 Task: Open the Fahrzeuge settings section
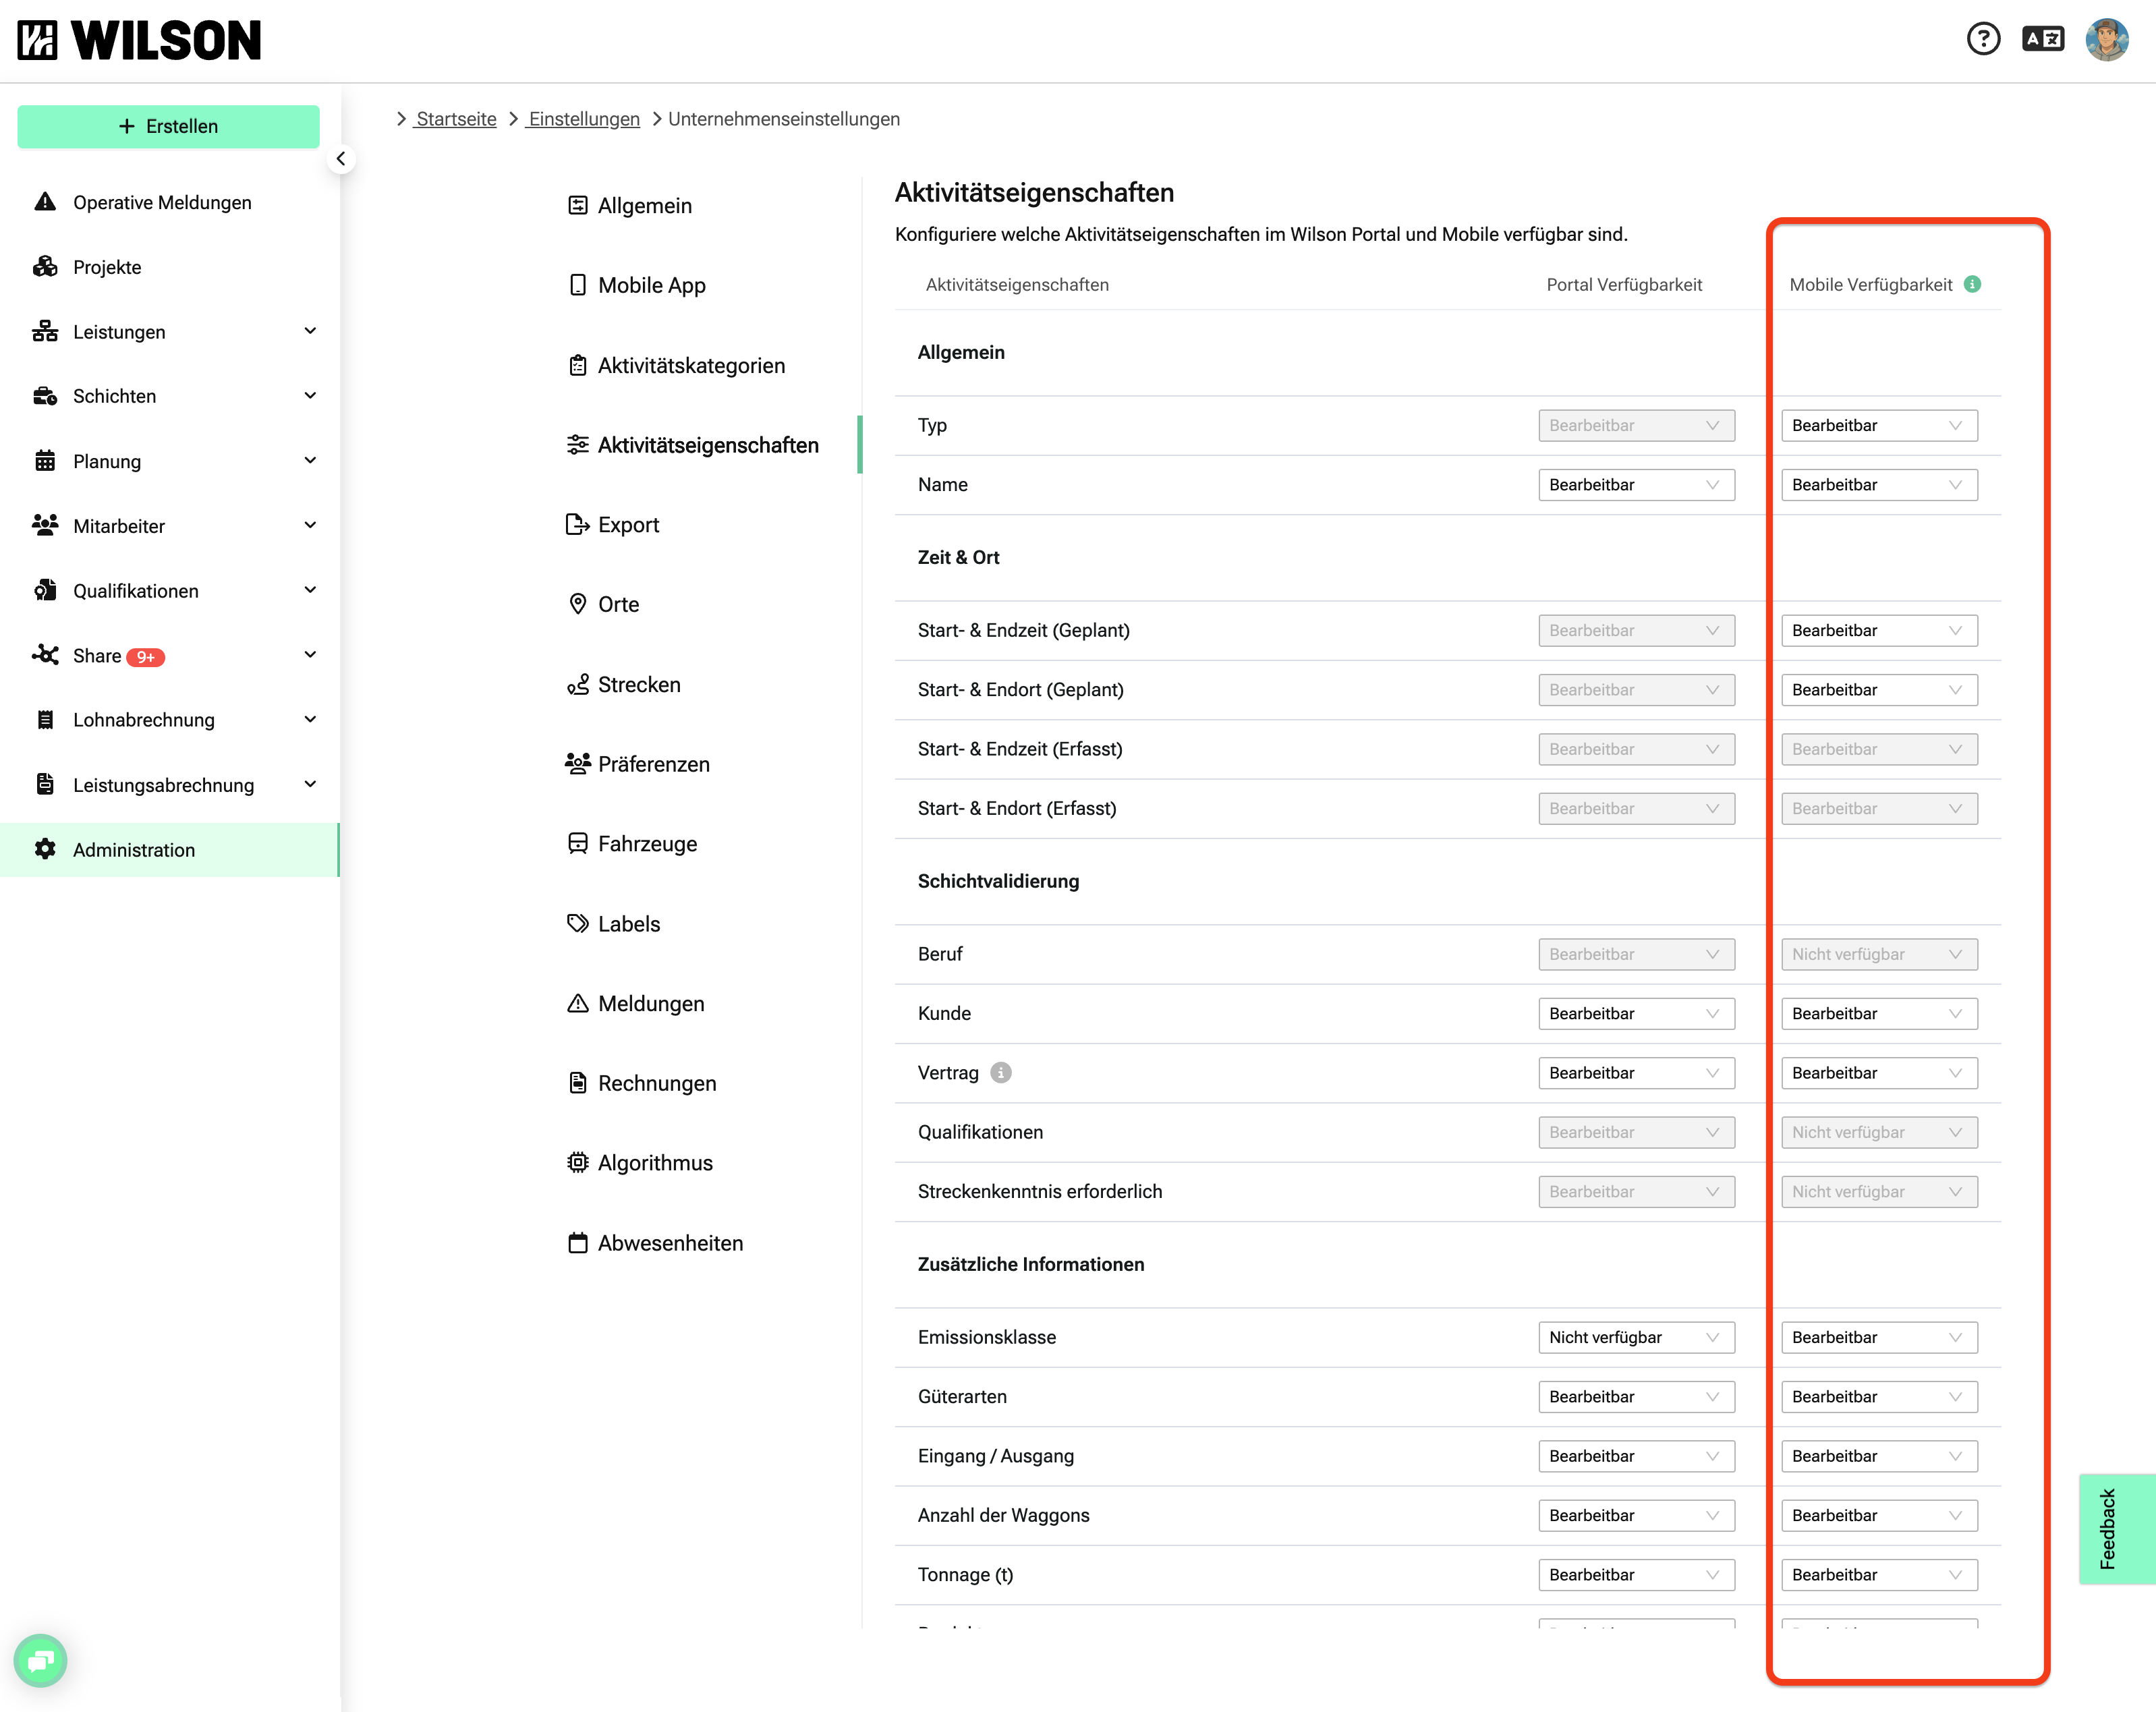[x=647, y=844]
